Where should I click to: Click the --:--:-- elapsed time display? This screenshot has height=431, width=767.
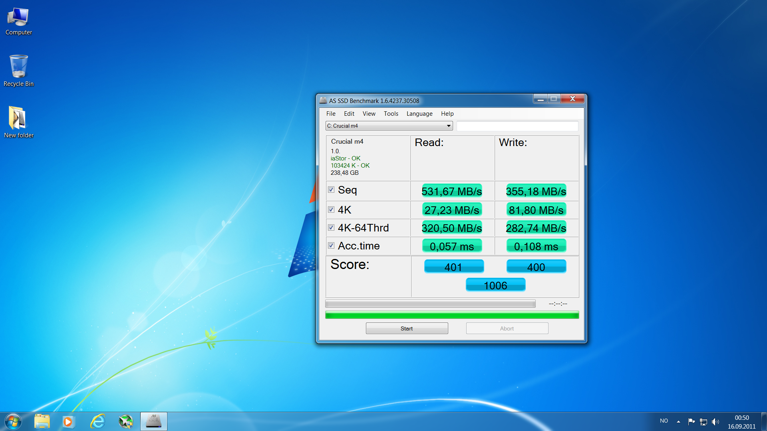click(x=558, y=304)
